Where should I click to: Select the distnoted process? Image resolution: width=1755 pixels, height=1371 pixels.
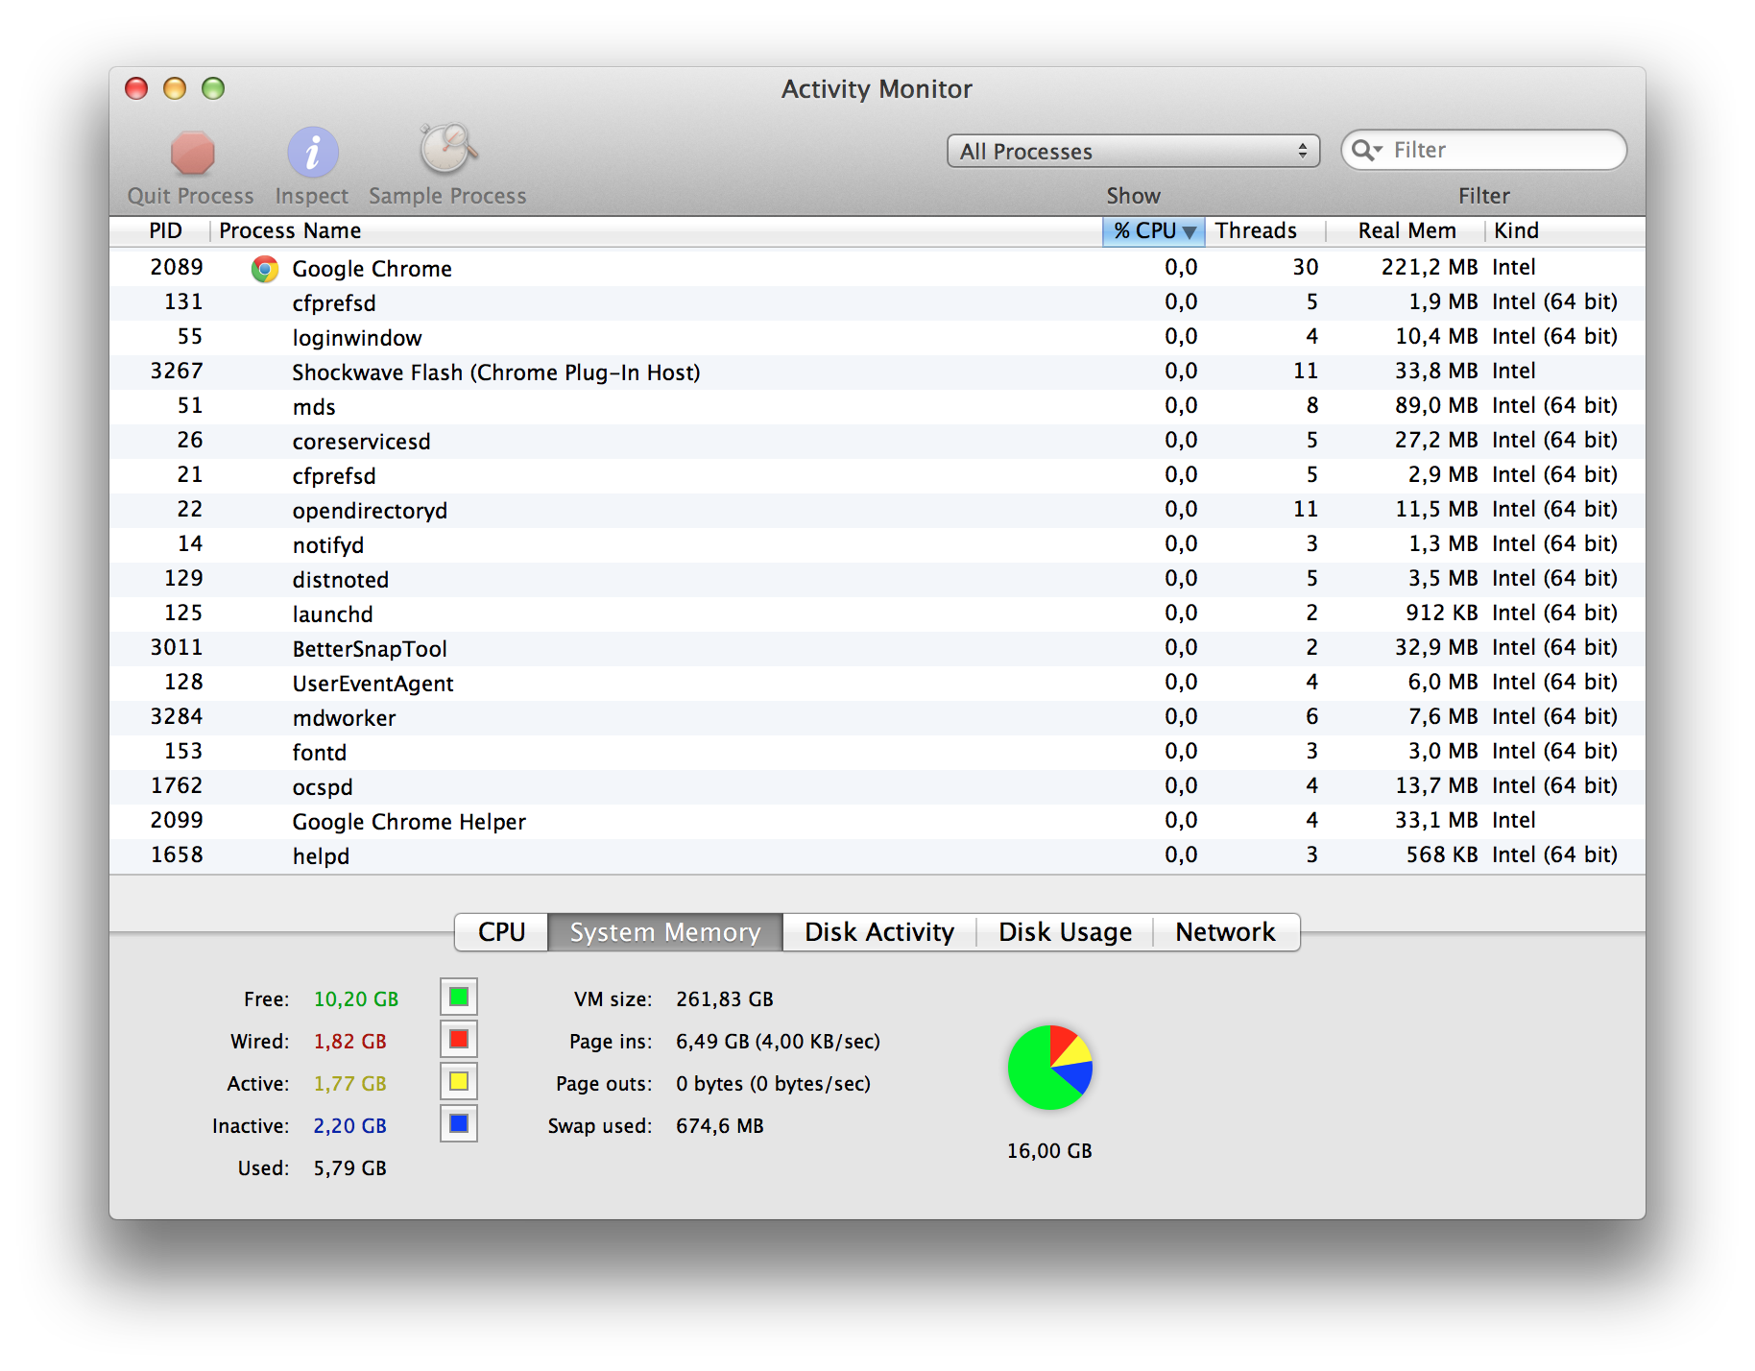(x=877, y=580)
